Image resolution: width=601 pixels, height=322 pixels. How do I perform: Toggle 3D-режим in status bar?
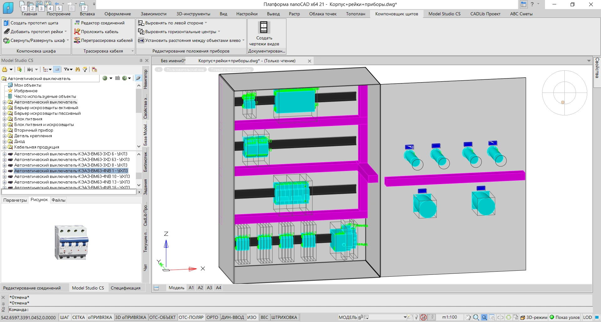click(x=534, y=317)
